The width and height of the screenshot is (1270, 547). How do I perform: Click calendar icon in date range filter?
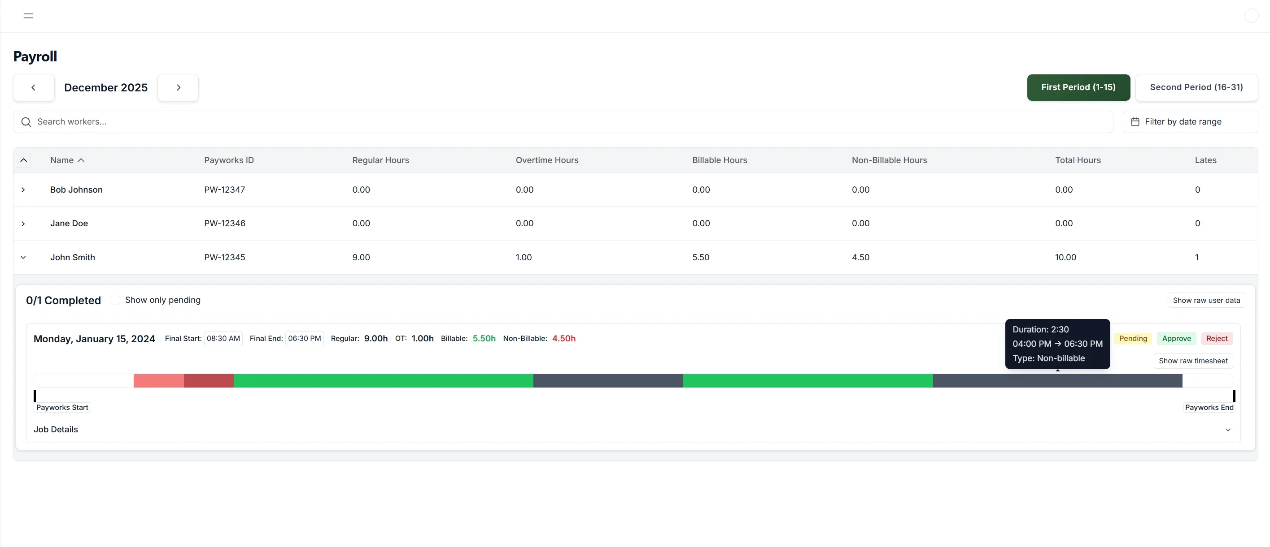(x=1135, y=122)
